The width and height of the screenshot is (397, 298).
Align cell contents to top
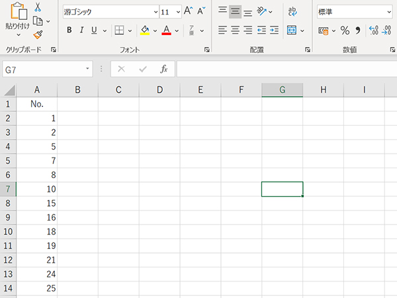222,11
